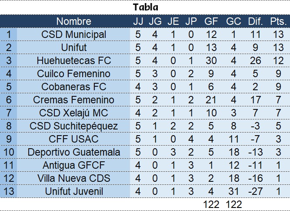Select the 'Huehuetecas FC' team name
The image size is (290, 211).
73,61
